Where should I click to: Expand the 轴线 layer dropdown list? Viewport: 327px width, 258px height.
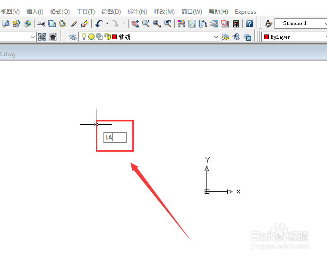(215, 37)
